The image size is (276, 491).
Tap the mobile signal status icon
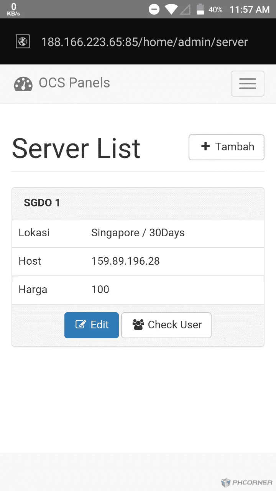click(185, 10)
